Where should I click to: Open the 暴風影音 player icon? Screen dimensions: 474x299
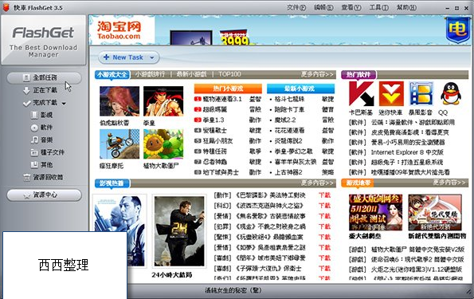tap(421, 94)
